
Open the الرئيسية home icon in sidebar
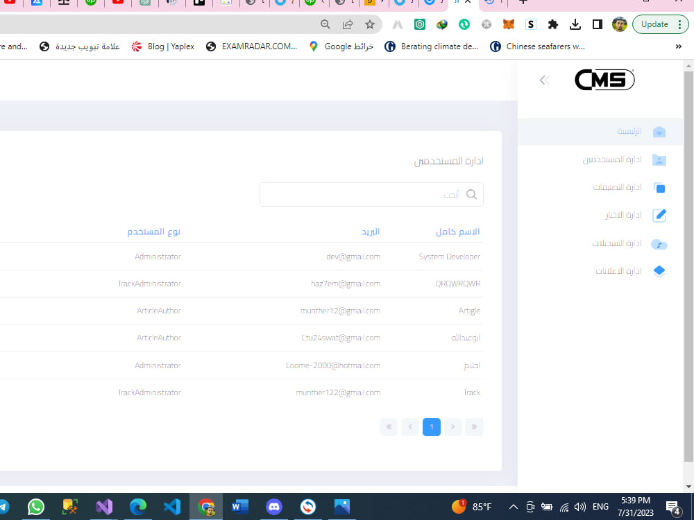(659, 131)
